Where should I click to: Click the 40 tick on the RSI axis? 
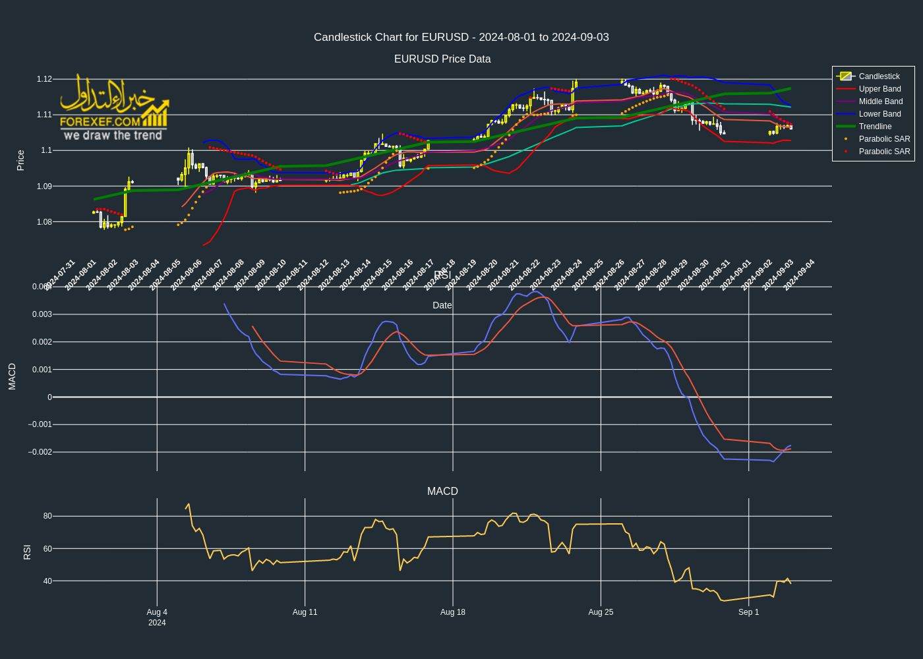point(47,581)
